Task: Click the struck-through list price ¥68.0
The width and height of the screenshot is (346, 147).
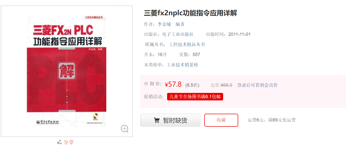Action: point(226,85)
